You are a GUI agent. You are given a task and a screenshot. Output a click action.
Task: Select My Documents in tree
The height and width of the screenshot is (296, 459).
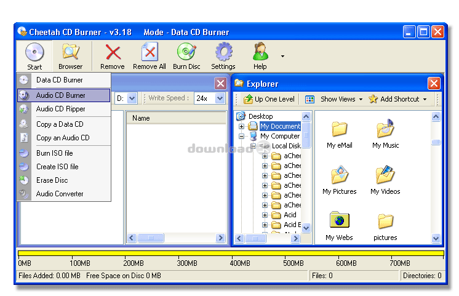pos(280,126)
